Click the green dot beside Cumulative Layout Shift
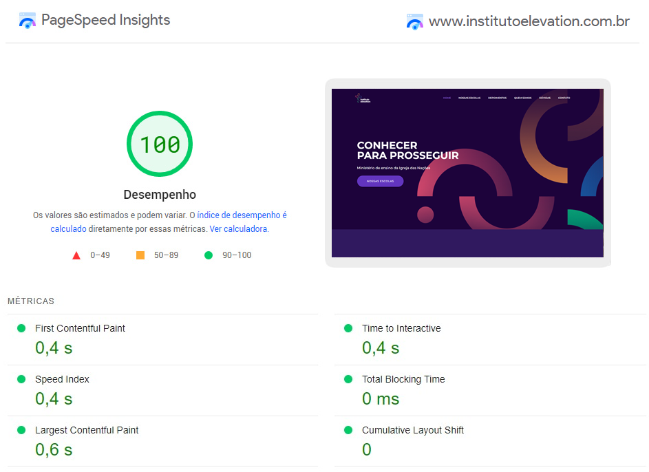Viewport: 649px width, 472px height. pyautogui.click(x=348, y=430)
